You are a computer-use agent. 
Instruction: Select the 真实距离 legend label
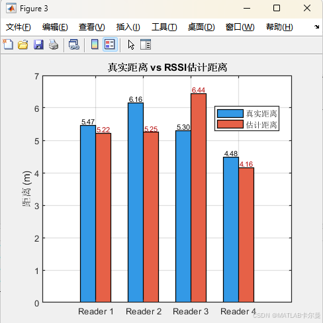(x=261, y=114)
